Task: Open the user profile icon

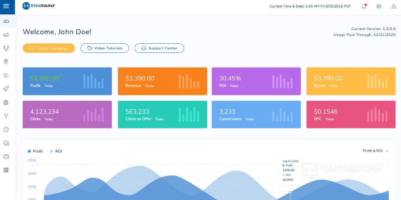Action: [x=394, y=6]
